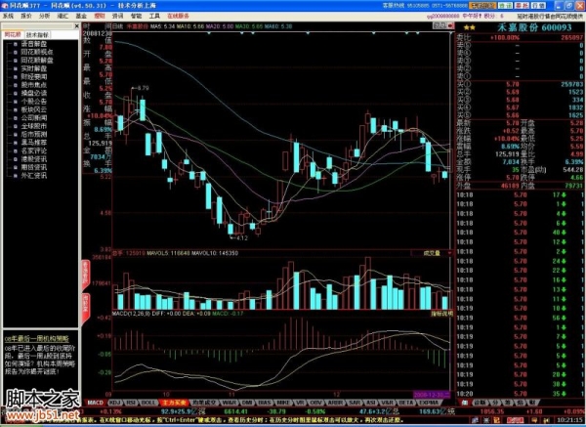Switch to the EXPMA indicator tab
Image resolution: width=586 pixels, height=427 pixels.
click(x=429, y=403)
